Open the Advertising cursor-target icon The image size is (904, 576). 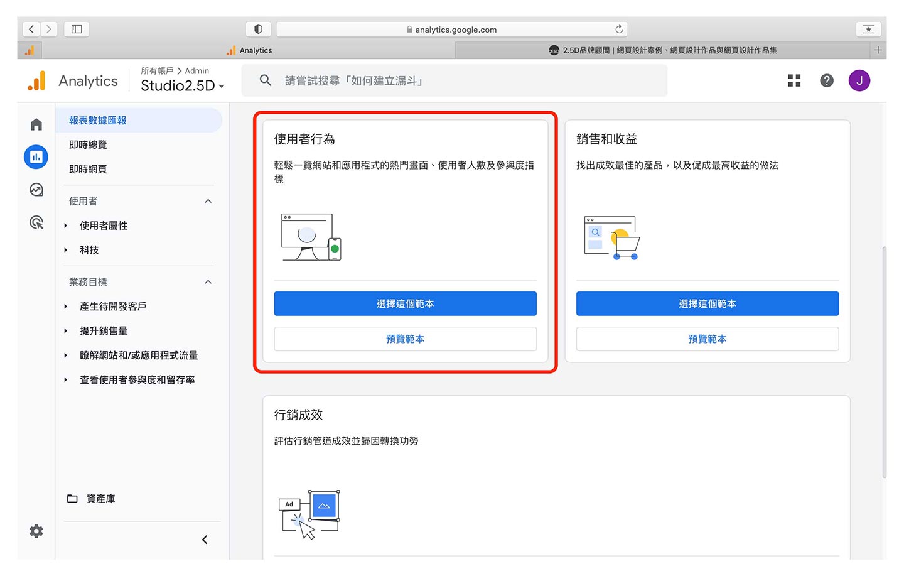36,222
